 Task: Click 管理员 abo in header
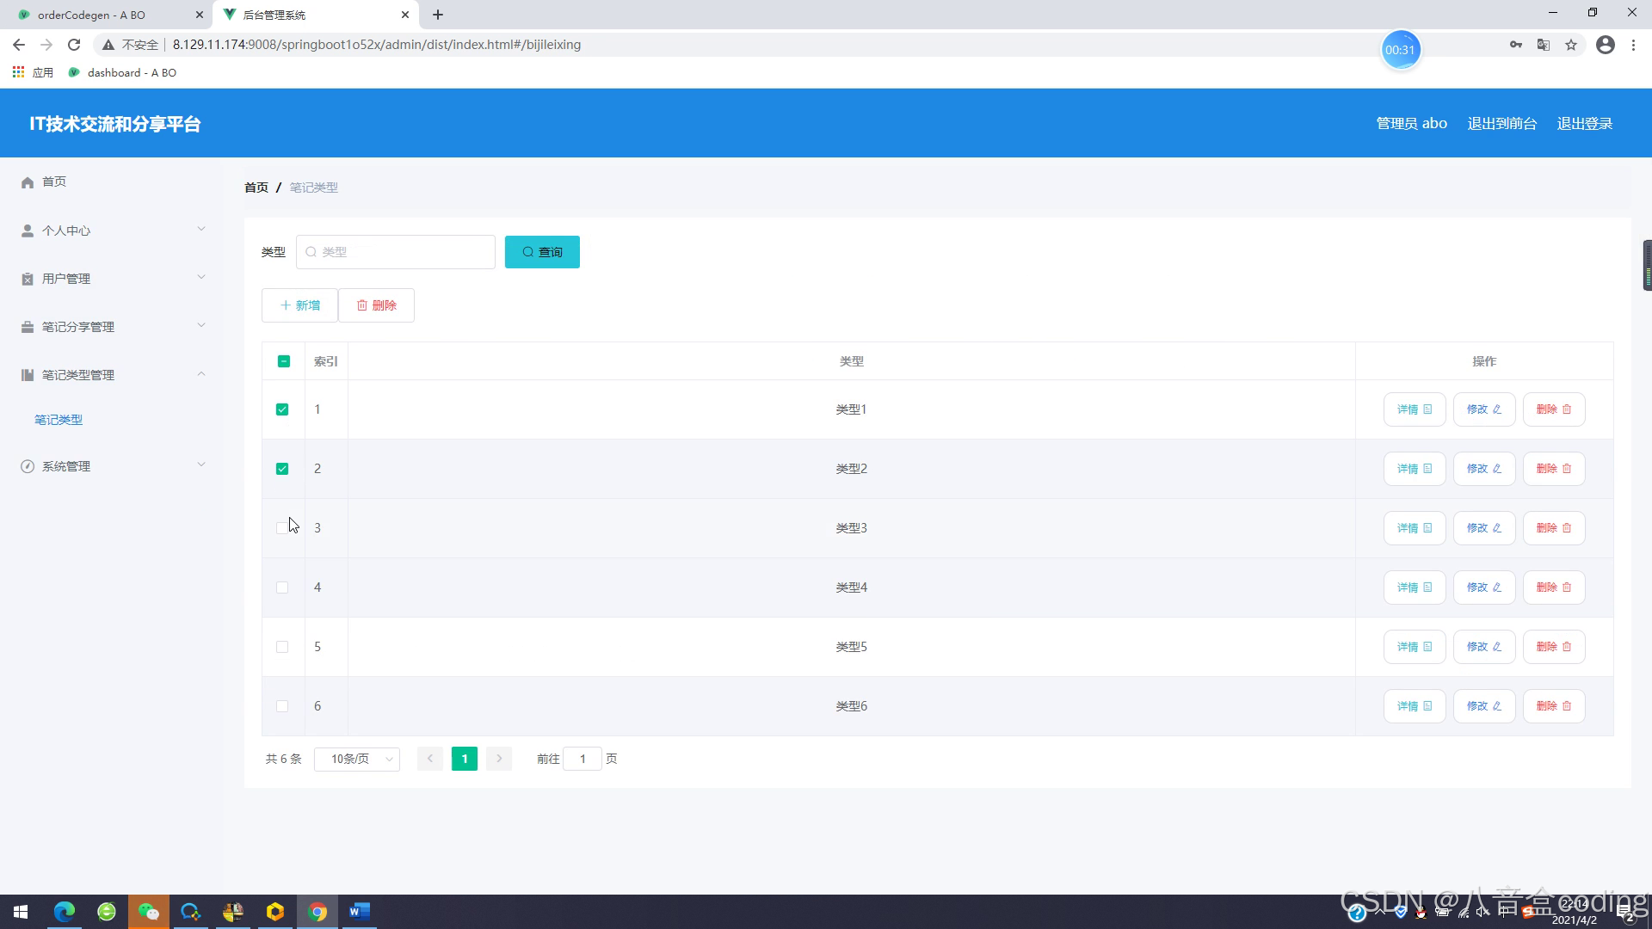coord(1411,123)
